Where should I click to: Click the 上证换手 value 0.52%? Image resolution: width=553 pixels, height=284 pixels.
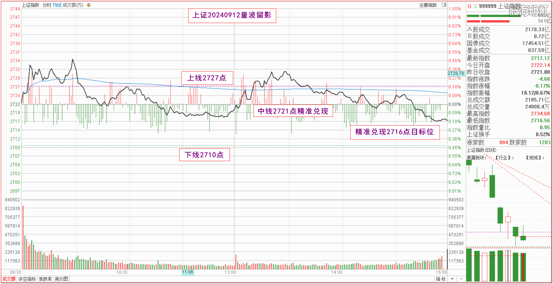(x=543, y=134)
